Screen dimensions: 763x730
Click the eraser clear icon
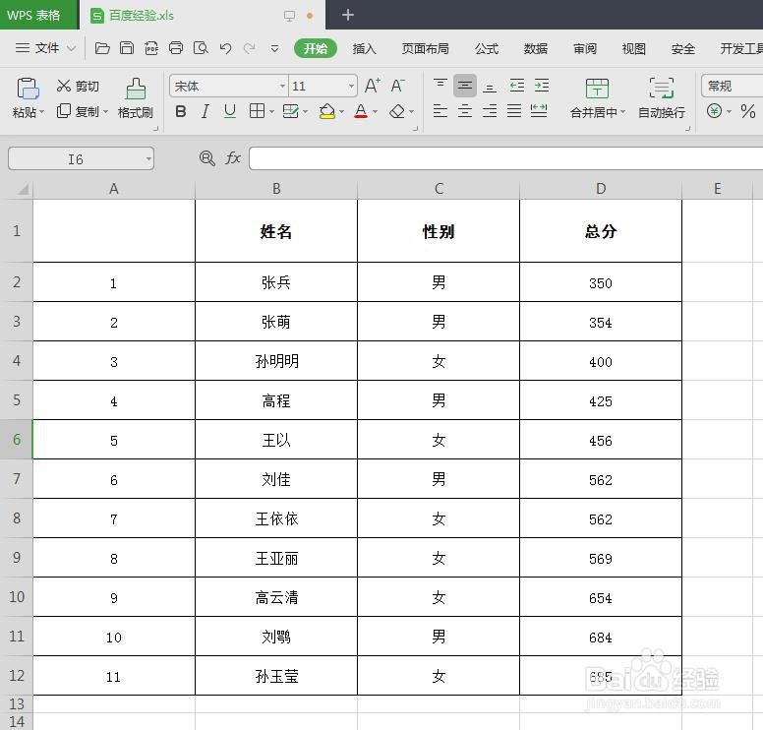(x=397, y=111)
